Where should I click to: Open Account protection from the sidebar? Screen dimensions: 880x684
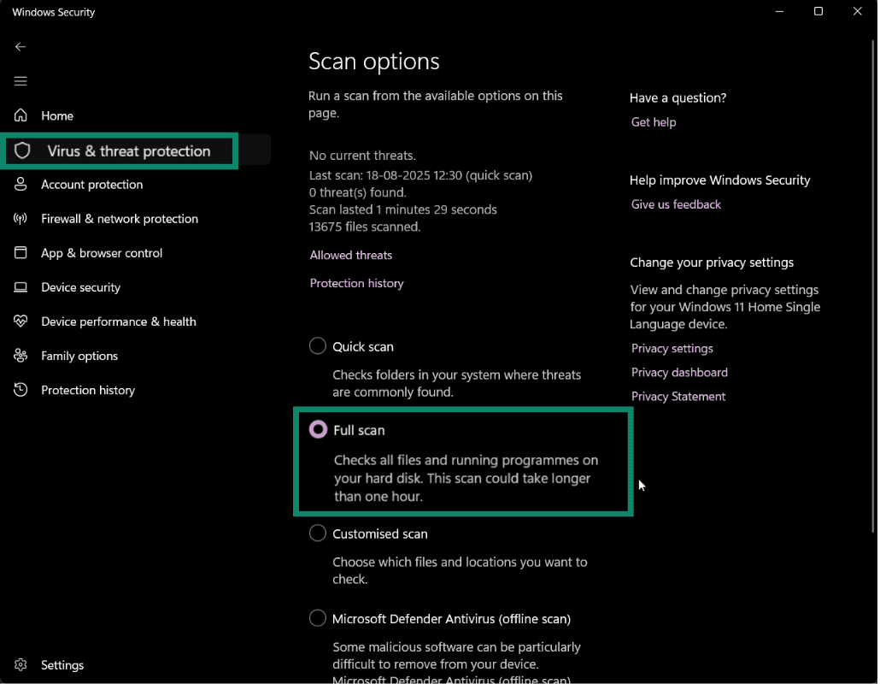(91, 185)
